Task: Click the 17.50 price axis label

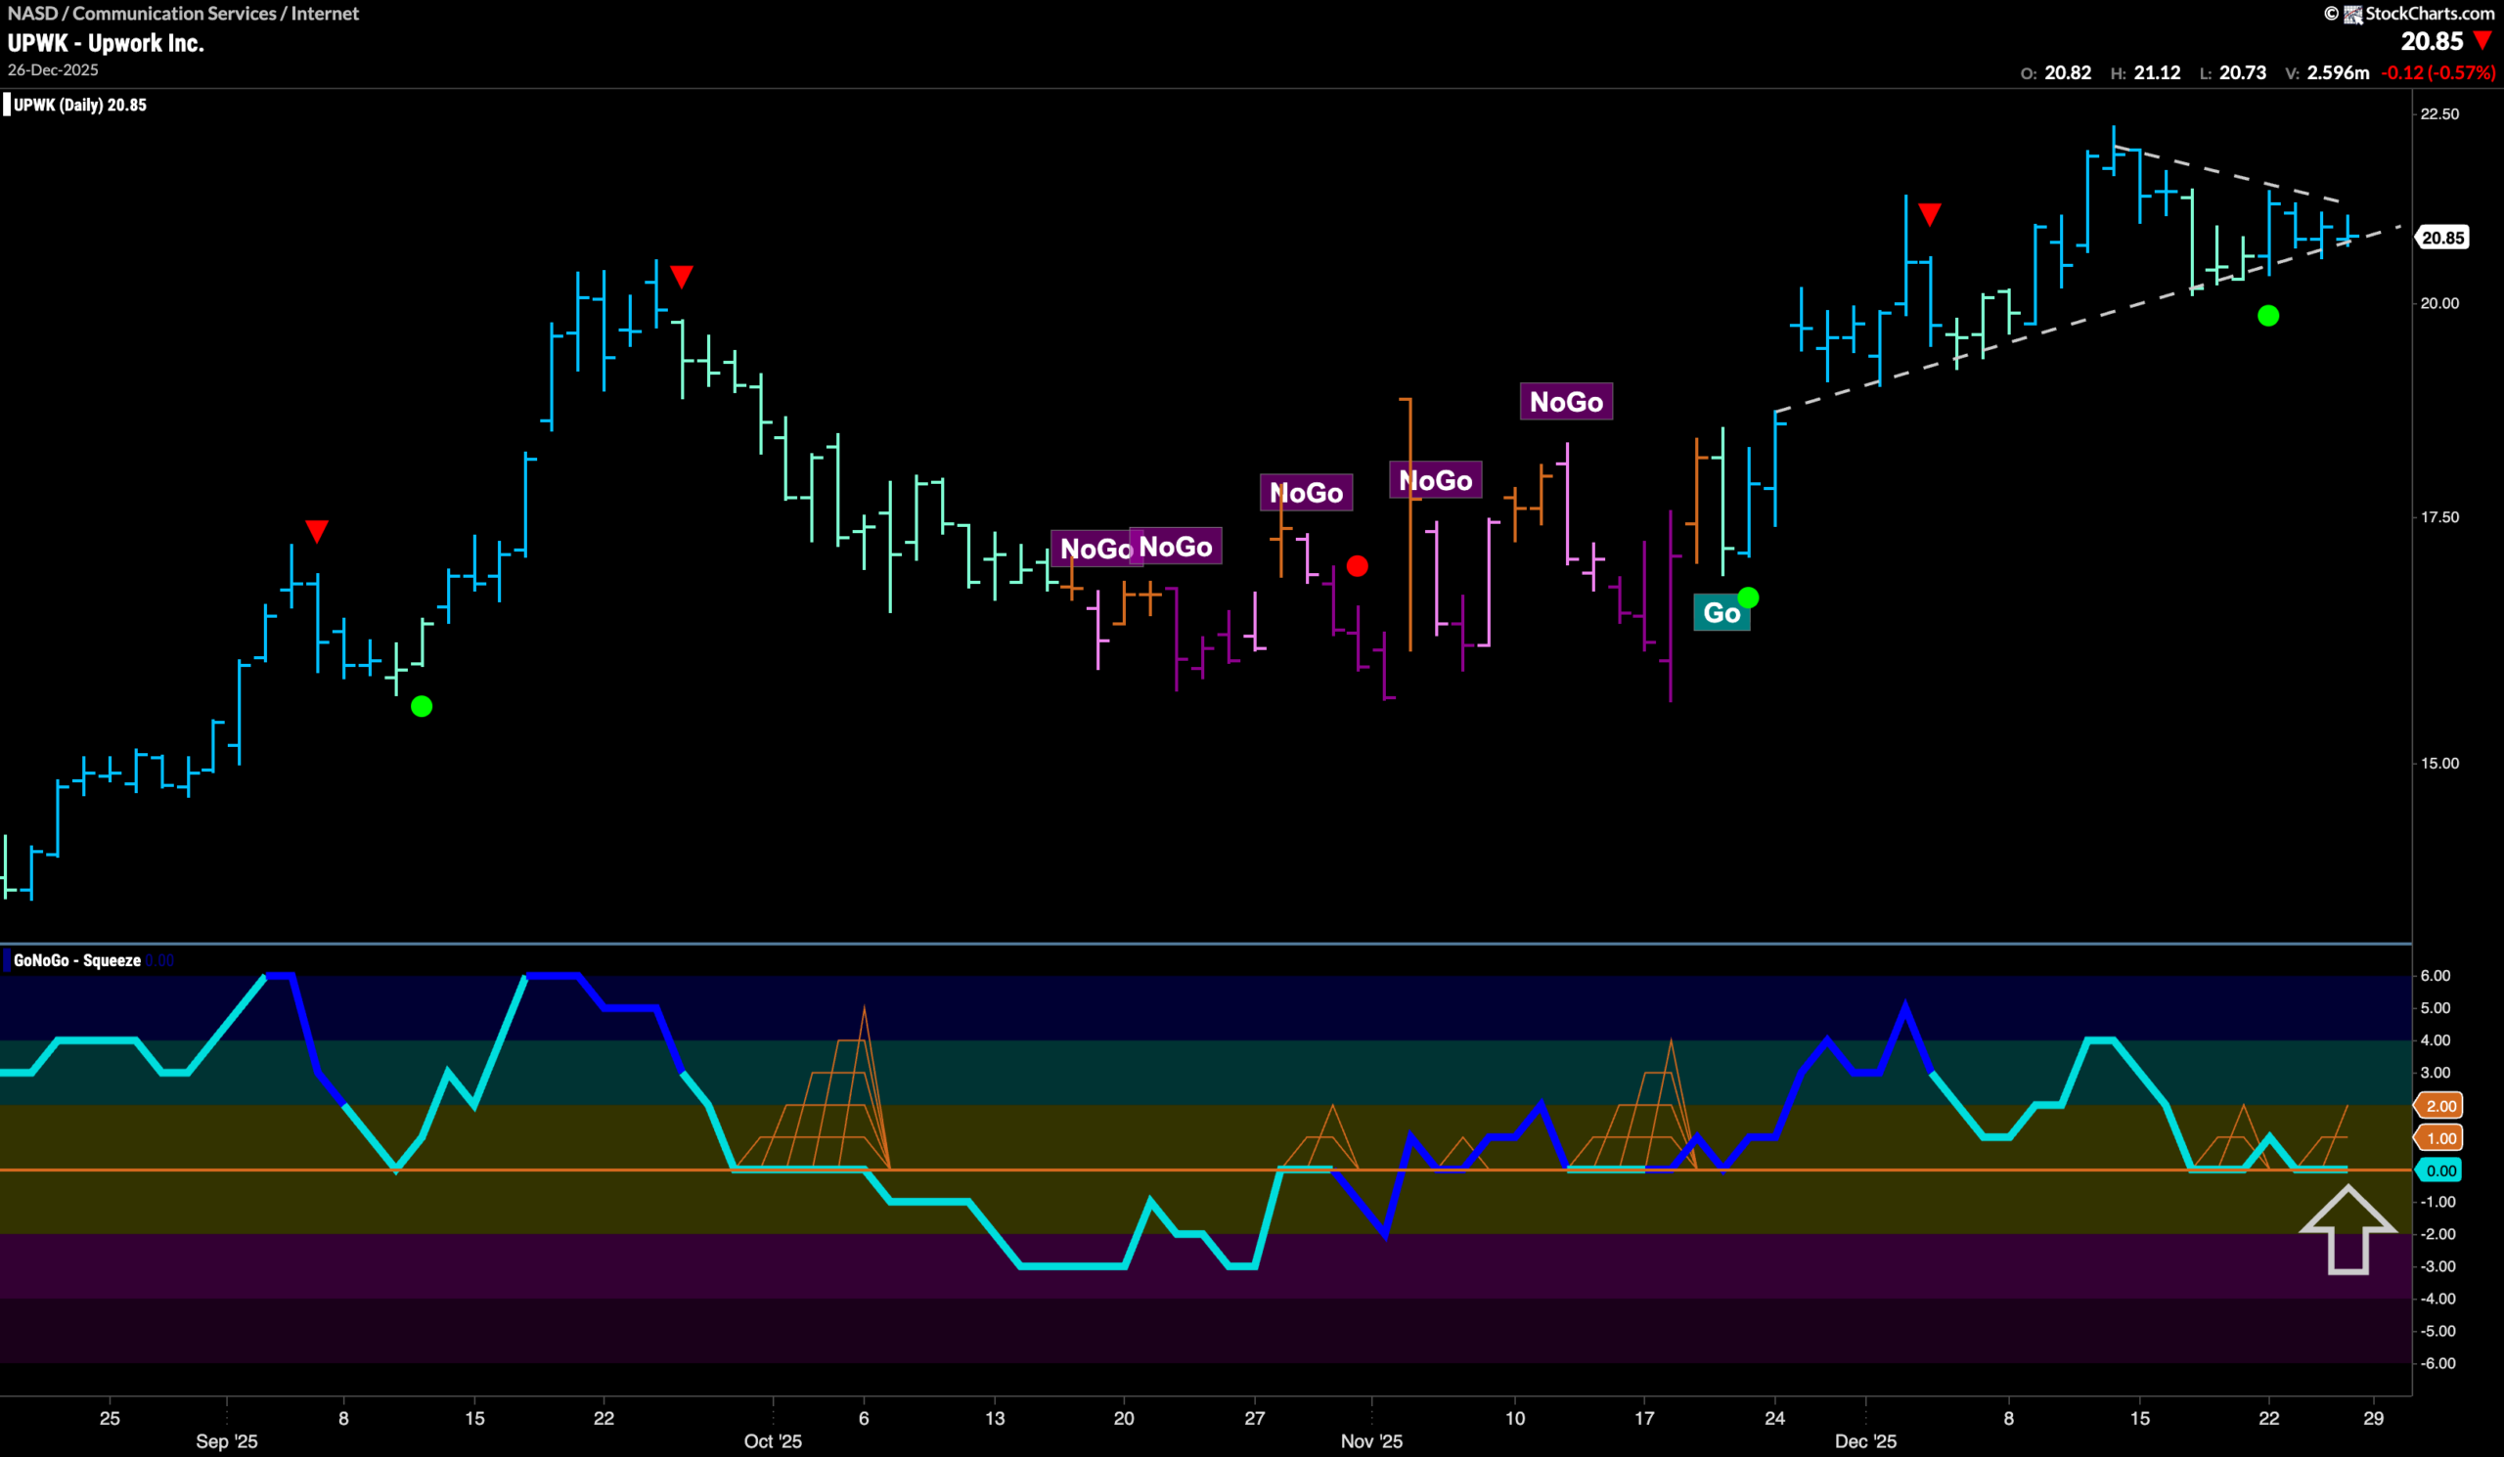Action: click(2439, 516)
